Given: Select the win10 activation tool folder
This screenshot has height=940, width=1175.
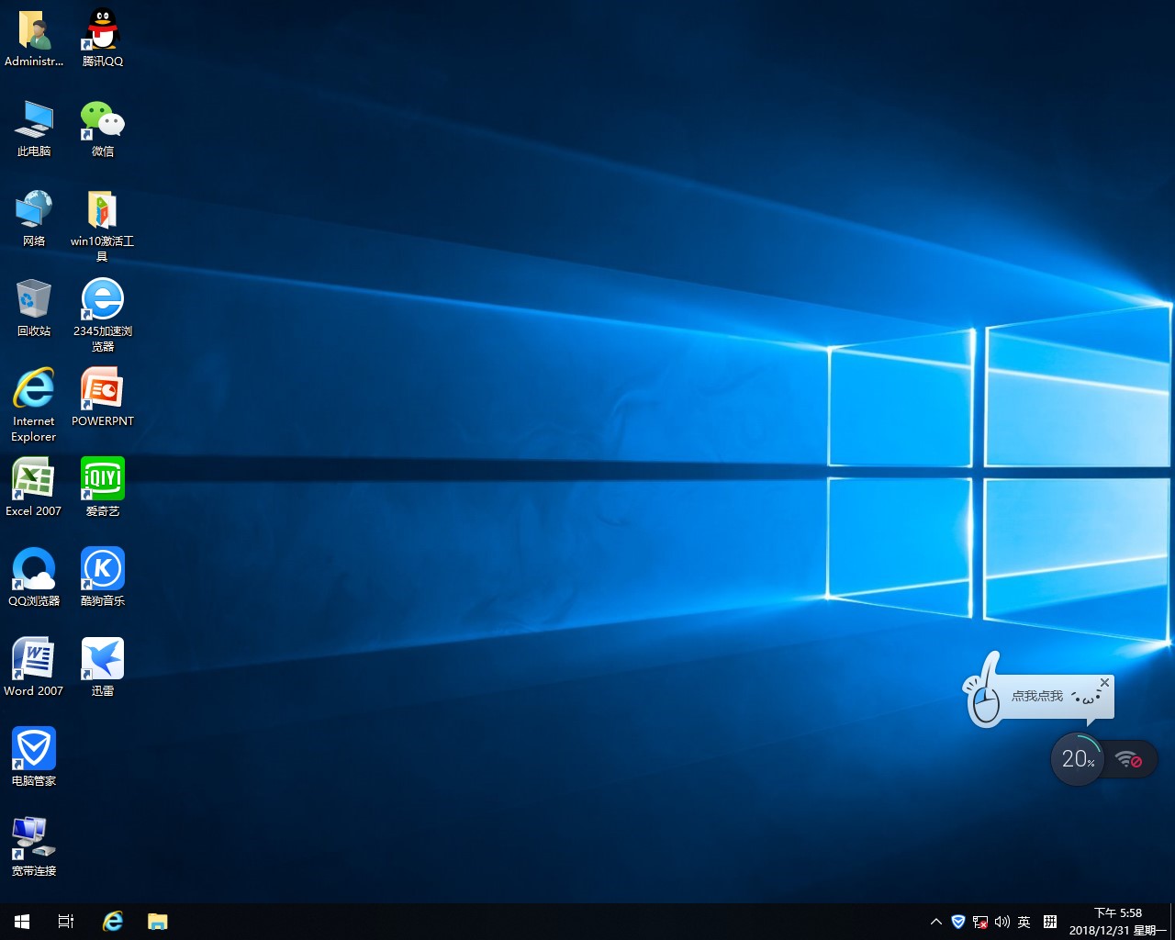Looking at the screenshot, I should point(102,210).
